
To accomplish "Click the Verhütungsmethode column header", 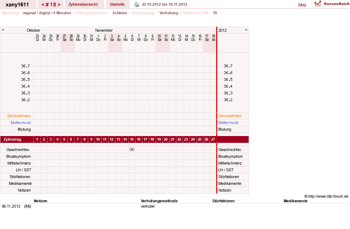I will (159, 201).
